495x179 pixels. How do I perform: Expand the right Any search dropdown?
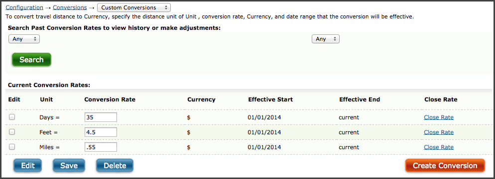(x=326, y=39)
